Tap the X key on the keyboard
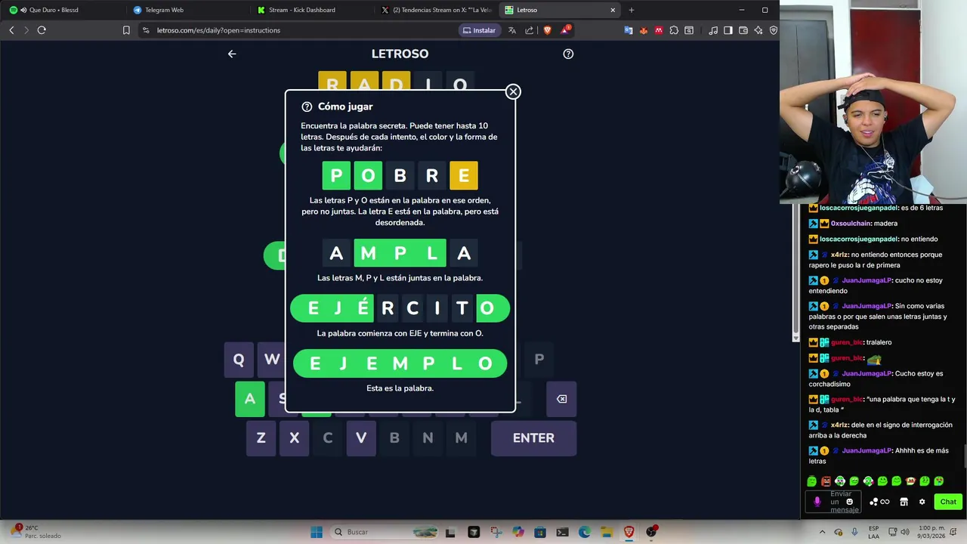The image size is (967, 544). point(294,438)
